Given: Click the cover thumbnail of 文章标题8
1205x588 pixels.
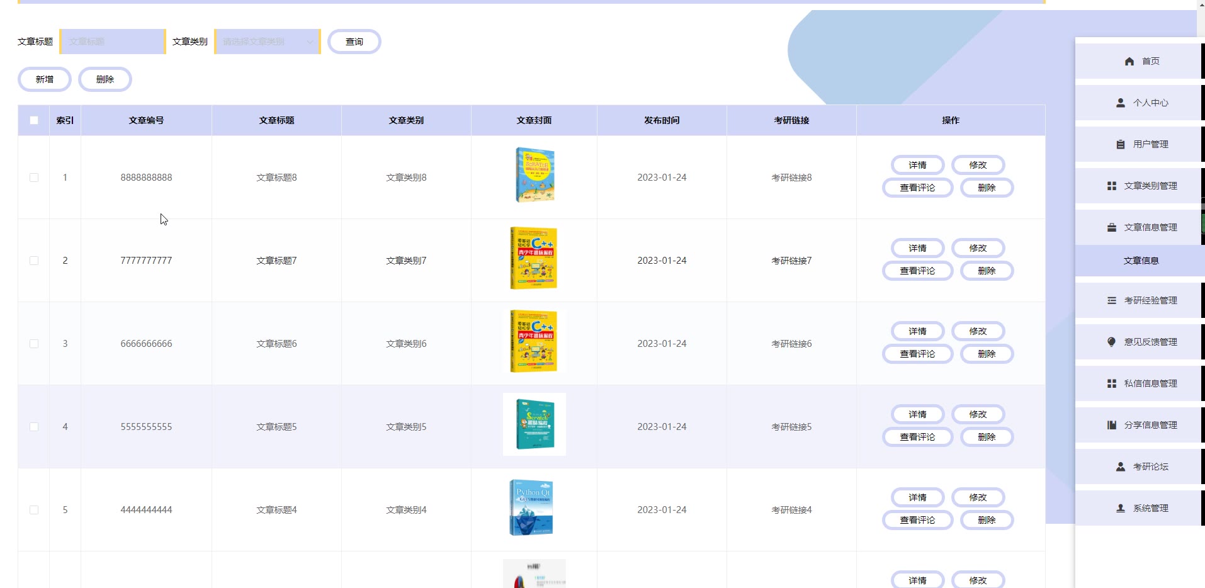Looking at the screenshot, I should pyautogui.click(x=535, y=175).
